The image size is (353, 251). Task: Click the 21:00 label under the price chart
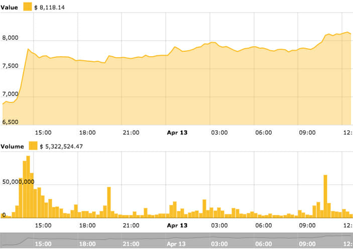131,133
